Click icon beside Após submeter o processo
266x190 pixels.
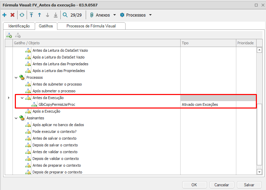pos(28,91)
